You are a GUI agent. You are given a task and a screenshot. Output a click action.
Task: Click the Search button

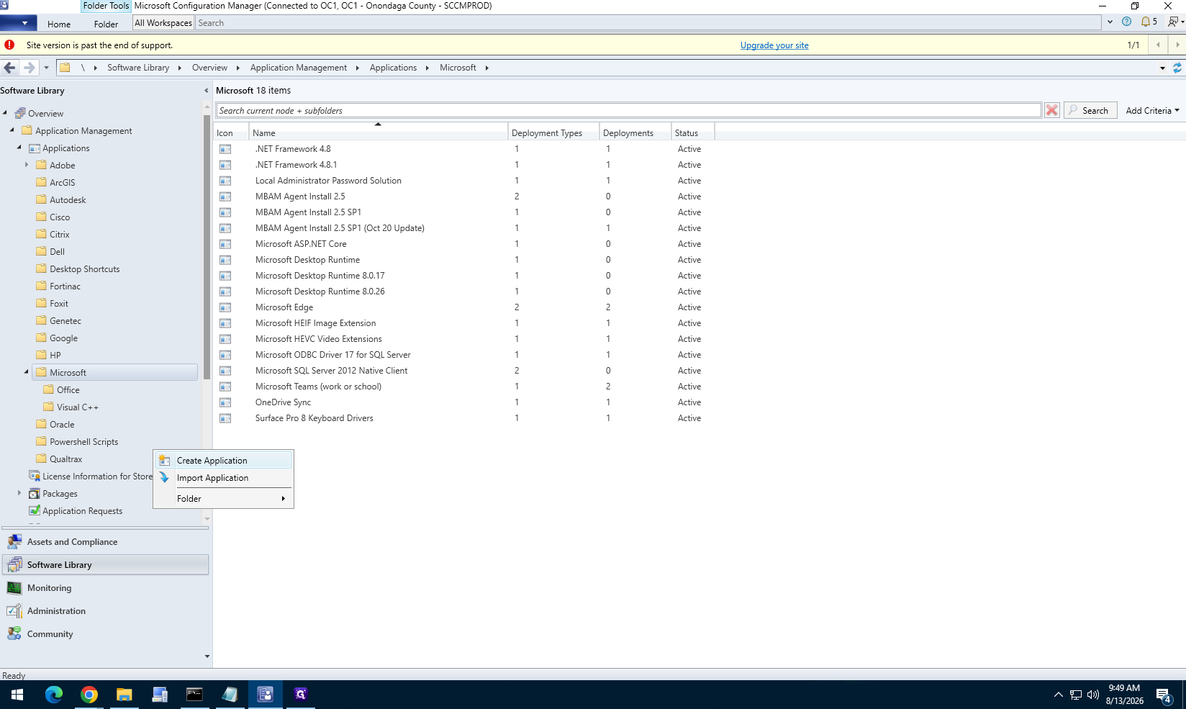[1090, 110]
